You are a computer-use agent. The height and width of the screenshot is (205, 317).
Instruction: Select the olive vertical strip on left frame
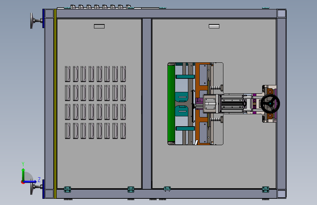[55, 104]
